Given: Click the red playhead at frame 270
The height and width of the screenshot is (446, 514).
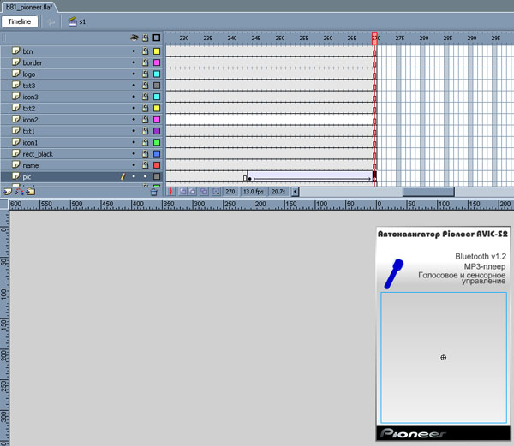Looking at the screenshot, I should coord(374,38).
